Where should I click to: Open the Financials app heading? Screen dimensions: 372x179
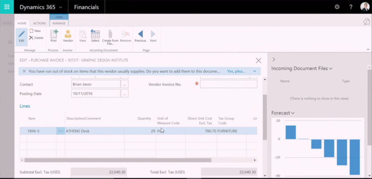click(x=86, y=7)
